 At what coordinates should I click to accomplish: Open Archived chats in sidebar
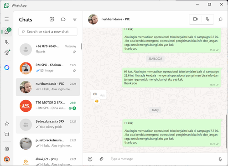(x=7, y=134)
